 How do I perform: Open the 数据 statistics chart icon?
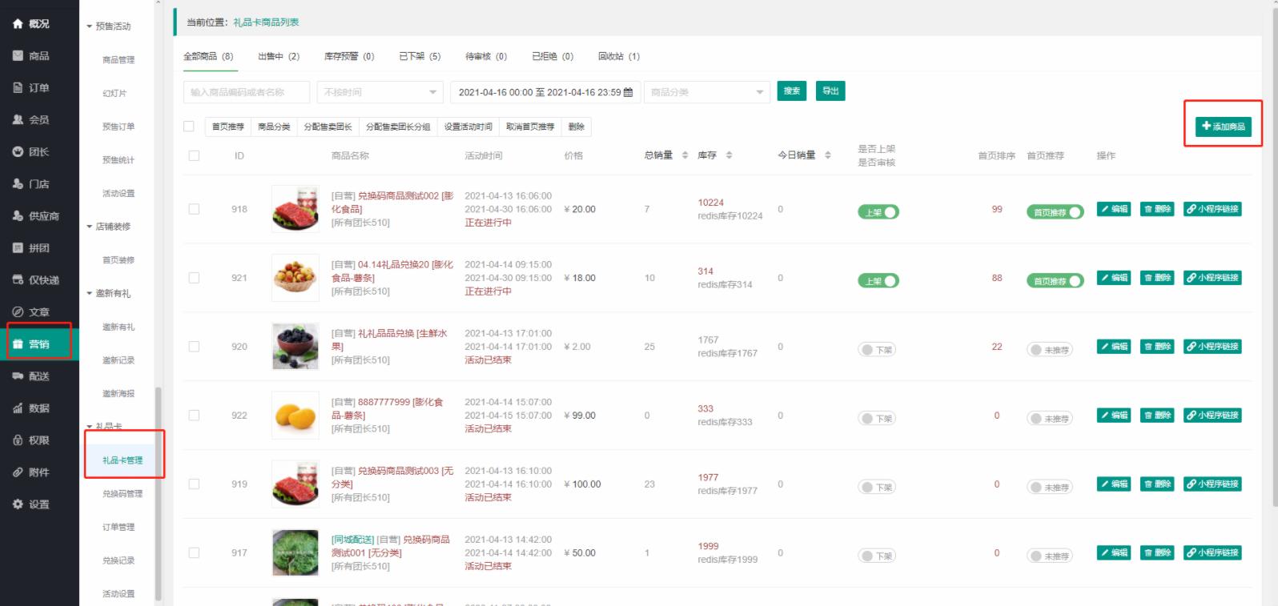click(x=18, y=408)
